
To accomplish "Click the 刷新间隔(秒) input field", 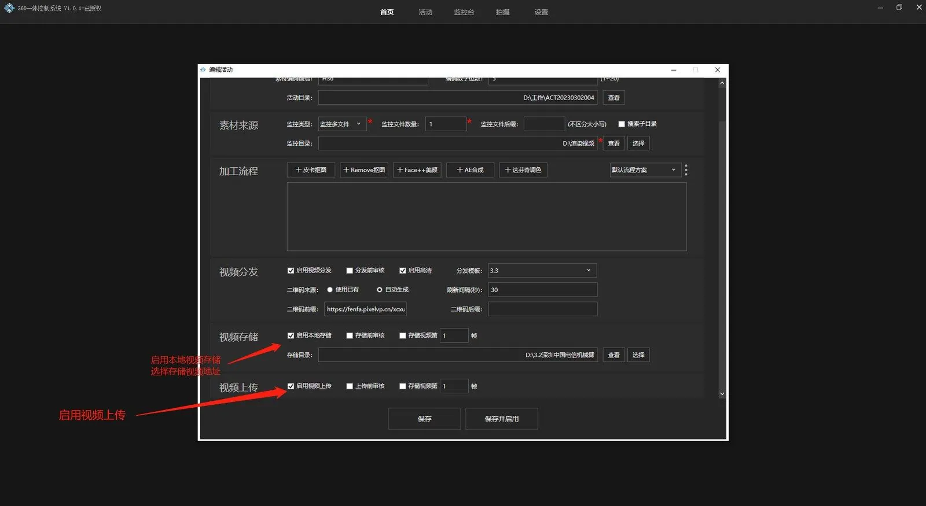I will point(542,290).
